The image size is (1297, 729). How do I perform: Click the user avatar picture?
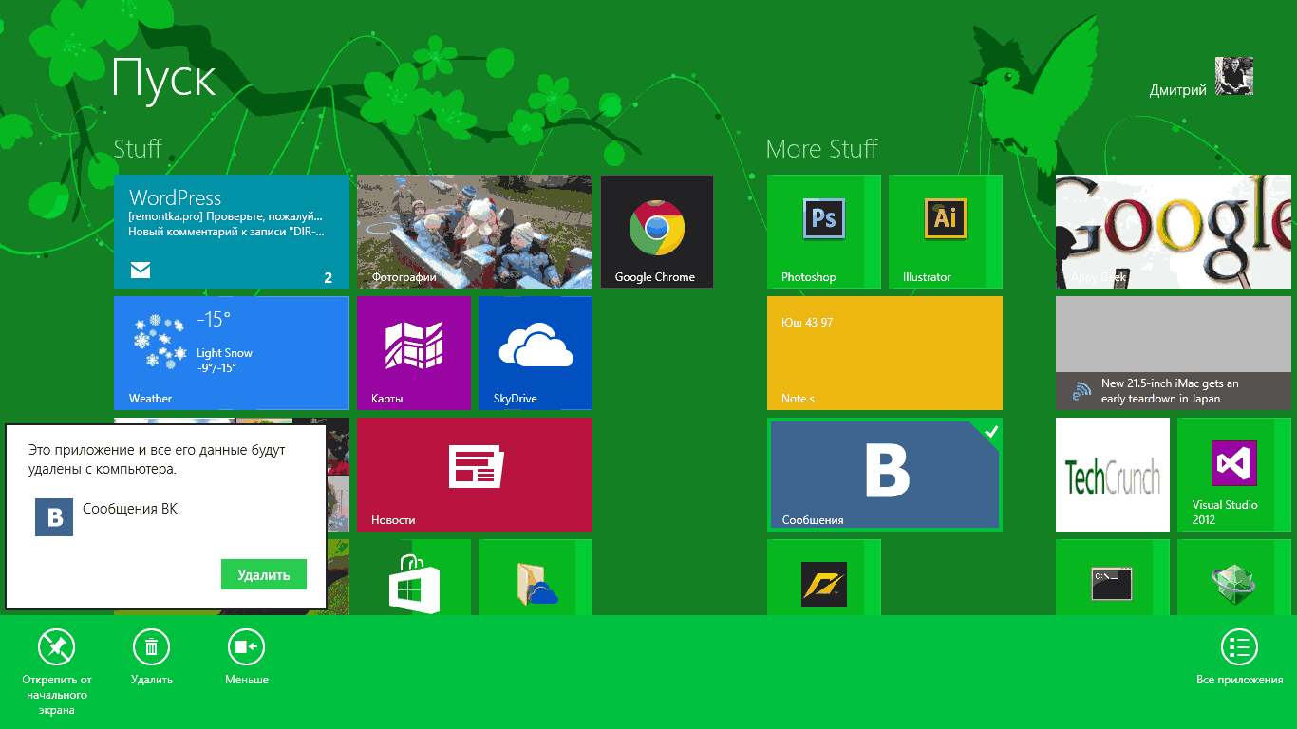coord(1234,76)
